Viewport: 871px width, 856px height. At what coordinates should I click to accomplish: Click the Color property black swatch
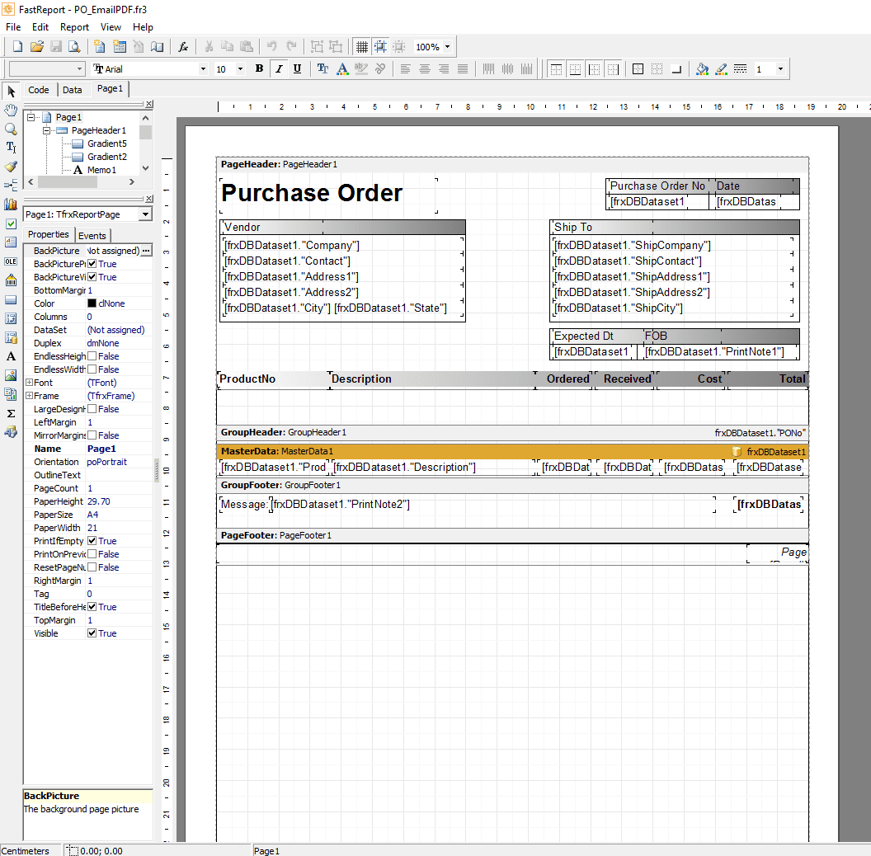(92, 303)
